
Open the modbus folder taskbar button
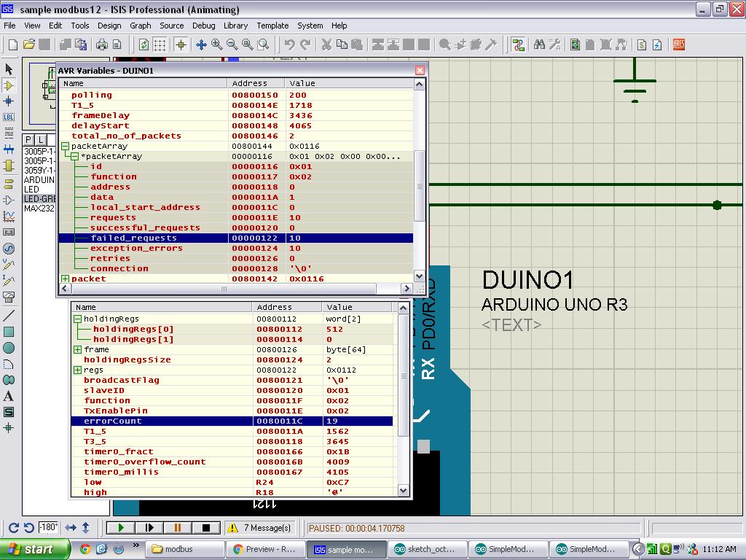[184, 549]
